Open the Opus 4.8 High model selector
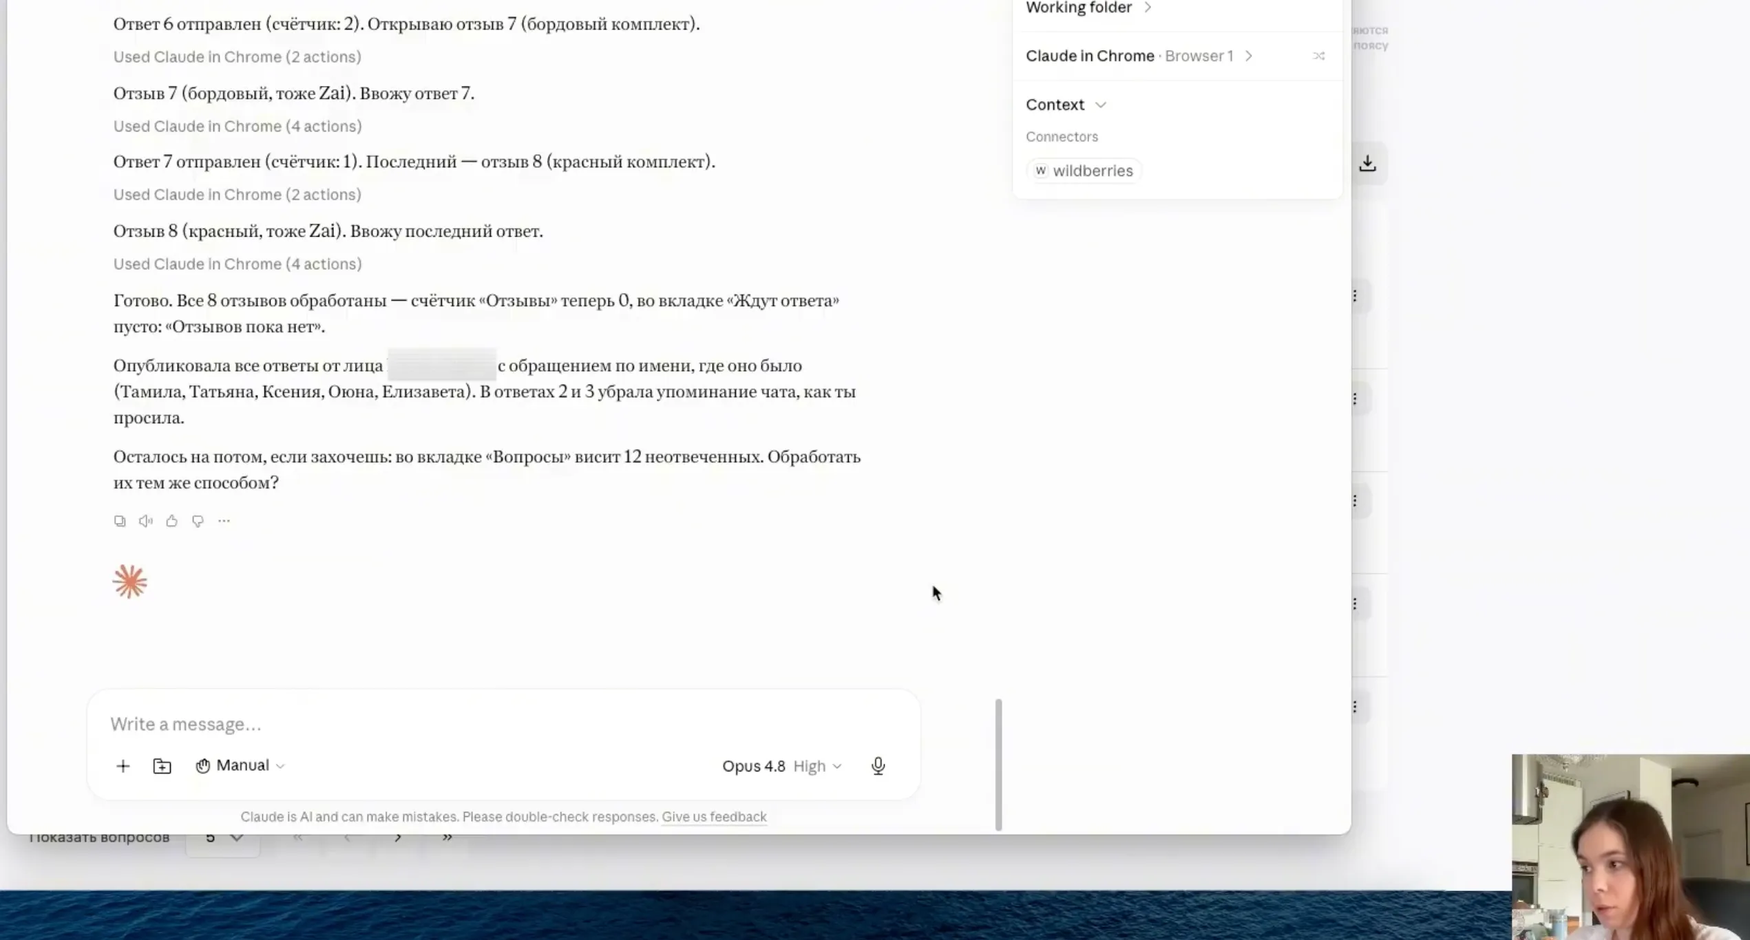This screenshot has height=940, width=1750. point(782,766)
